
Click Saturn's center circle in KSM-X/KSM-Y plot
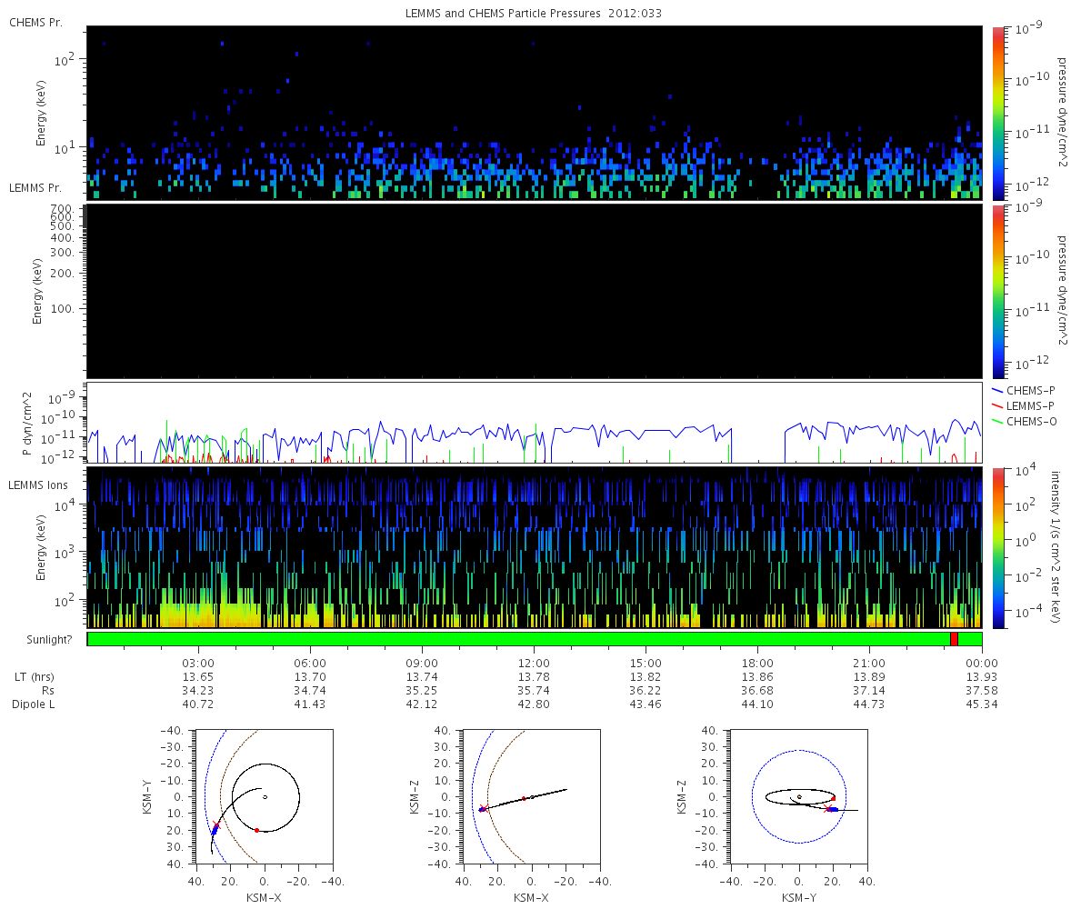pos(265,797)
